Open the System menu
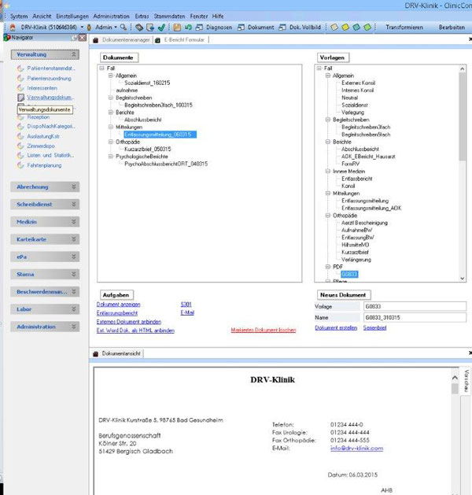 click(19, 16)
